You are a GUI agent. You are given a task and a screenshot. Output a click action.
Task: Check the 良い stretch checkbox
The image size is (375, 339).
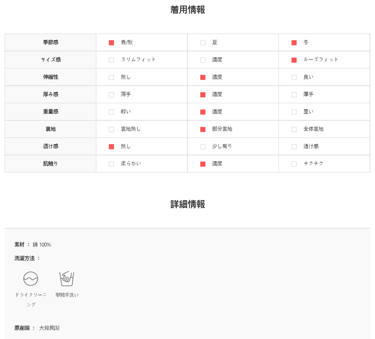294,77
